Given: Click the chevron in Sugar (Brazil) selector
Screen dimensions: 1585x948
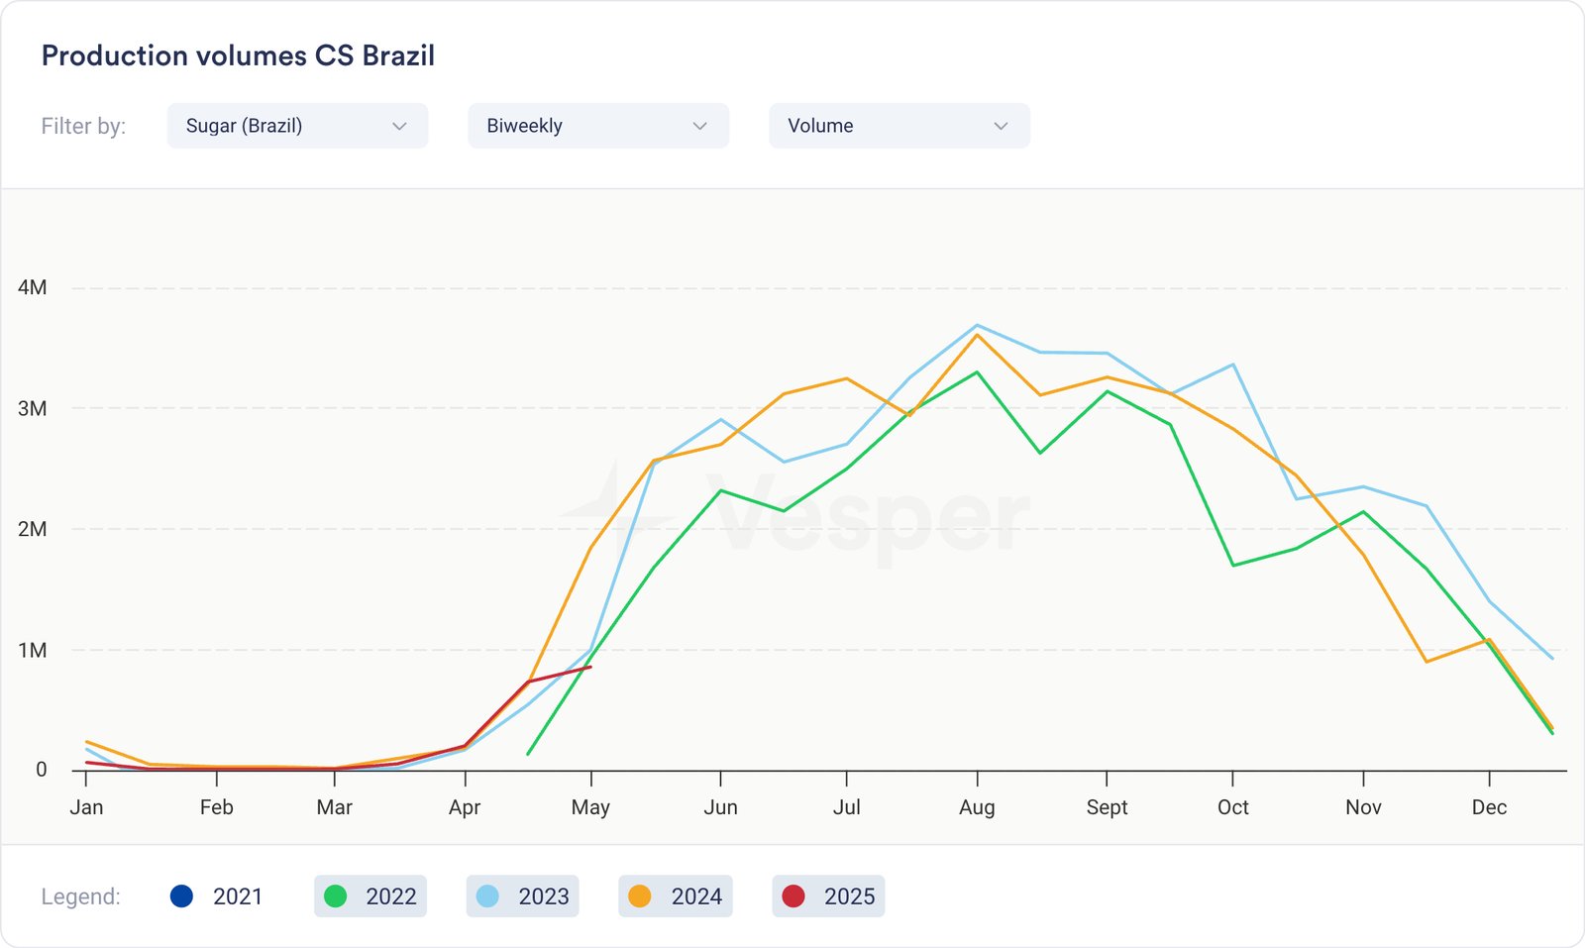Looking at the screenshot, I should click(x=400, y=126).
